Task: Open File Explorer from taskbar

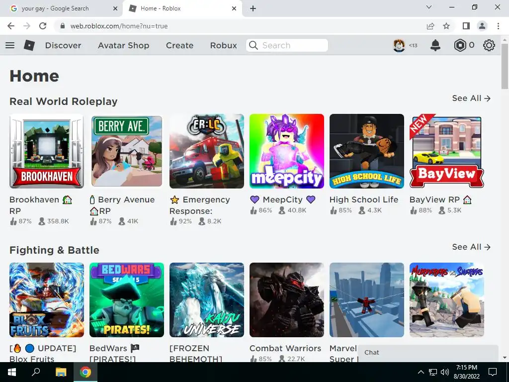Action: tap(61, 372)
